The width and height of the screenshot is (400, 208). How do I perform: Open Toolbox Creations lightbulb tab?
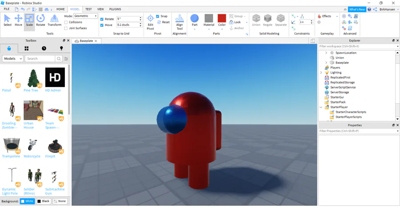tap(61, 48)
